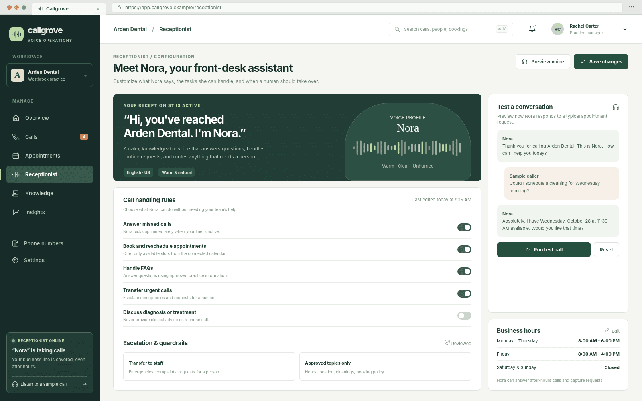Click the browser more options icon
The image size is (642, 401).
click(631, 7)
